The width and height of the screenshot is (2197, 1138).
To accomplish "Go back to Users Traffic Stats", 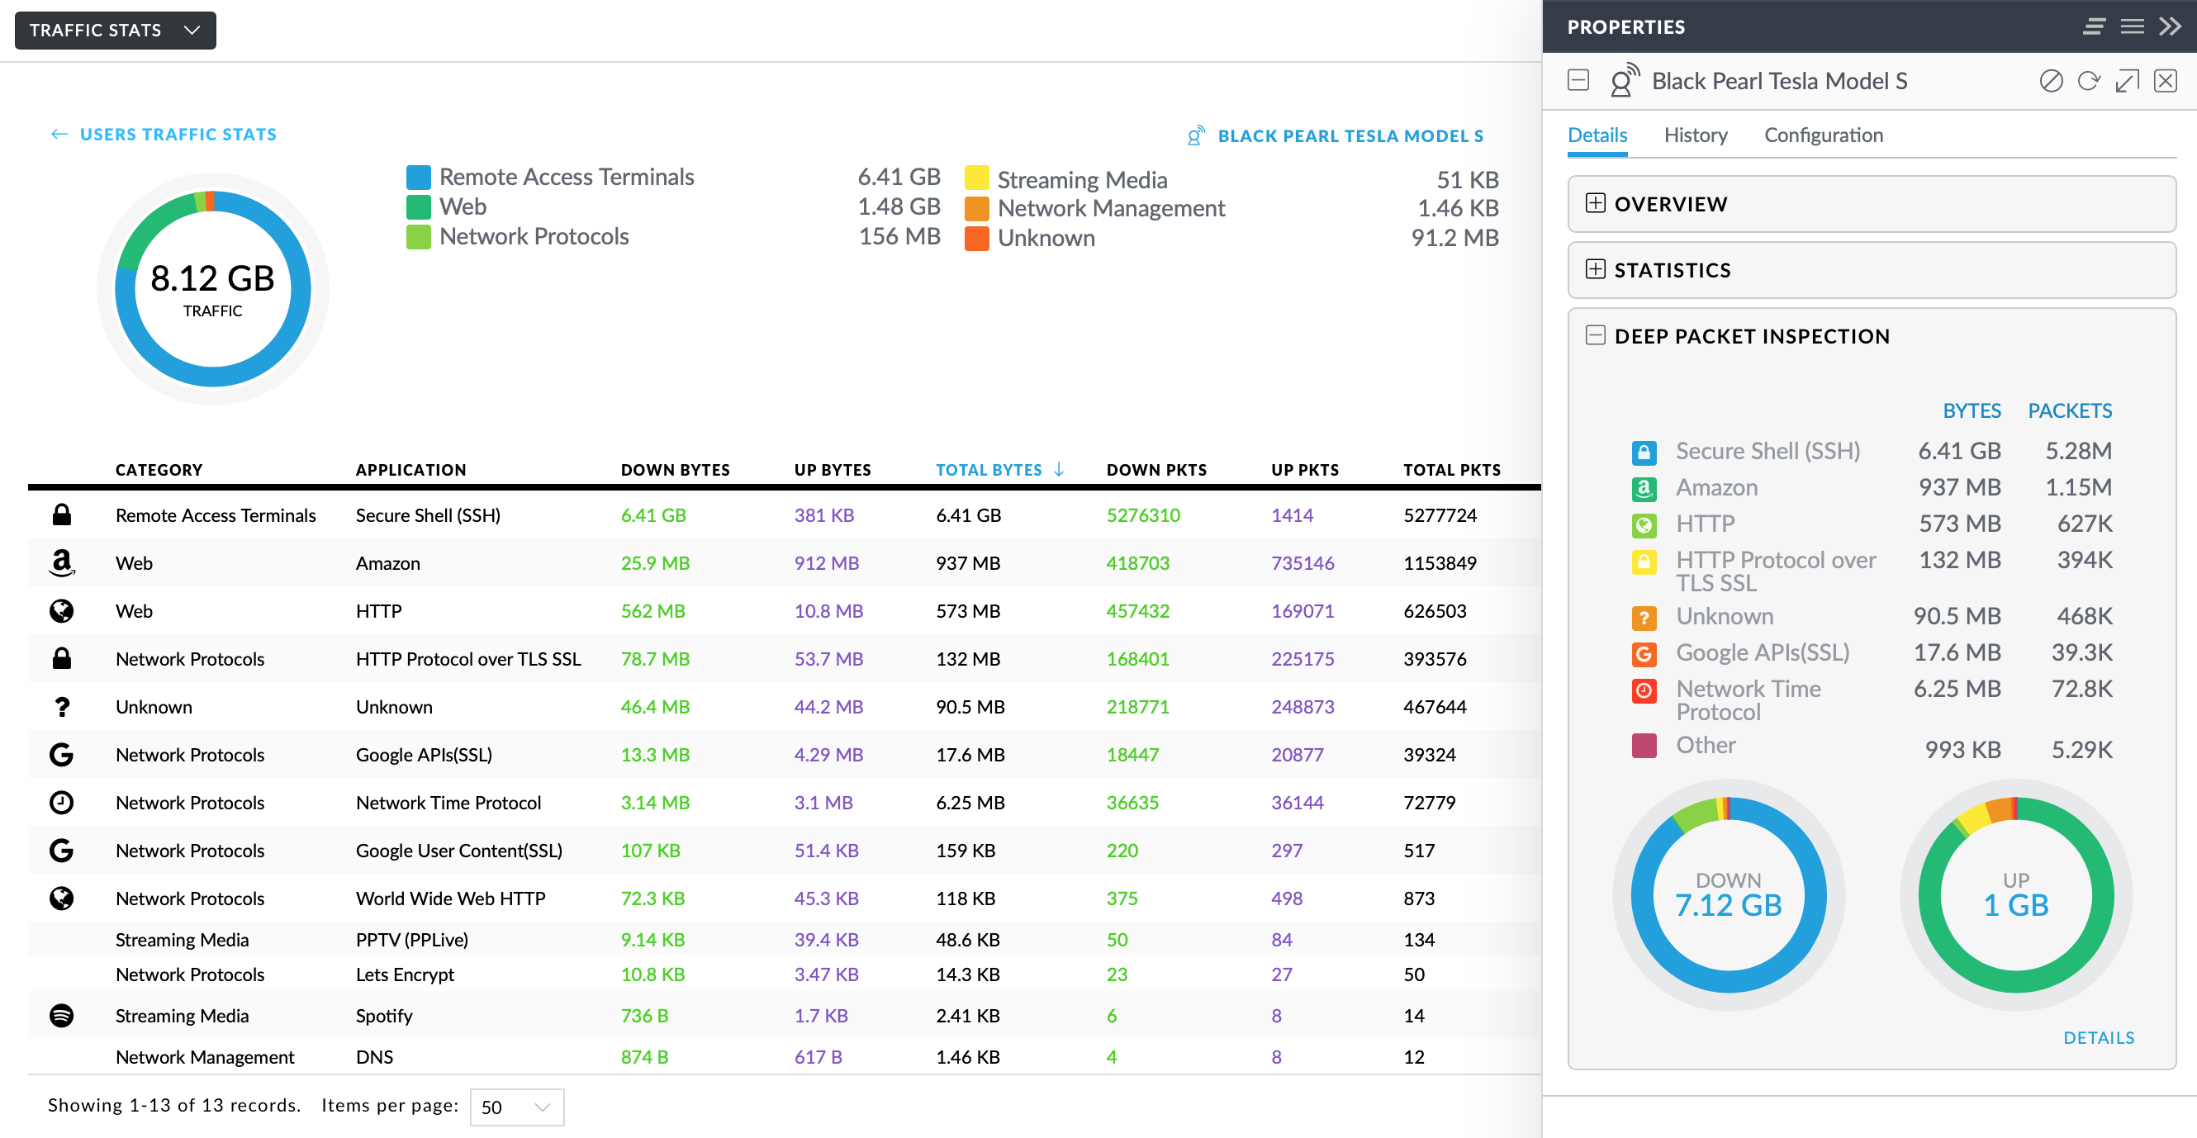I will coord(178,134).
